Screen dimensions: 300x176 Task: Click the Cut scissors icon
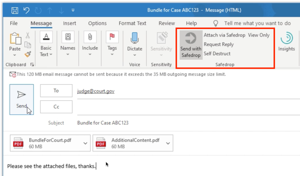click(x=28, y=35)
